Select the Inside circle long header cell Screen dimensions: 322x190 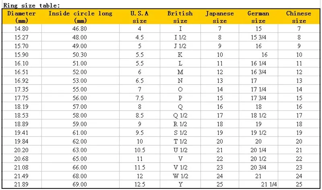tap(80, 17)
